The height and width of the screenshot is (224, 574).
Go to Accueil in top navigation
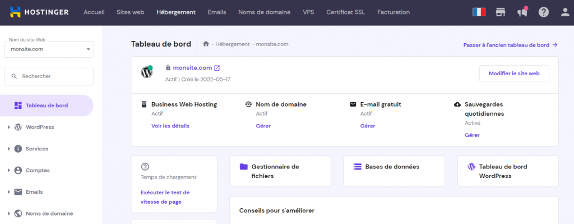[94, 12]
